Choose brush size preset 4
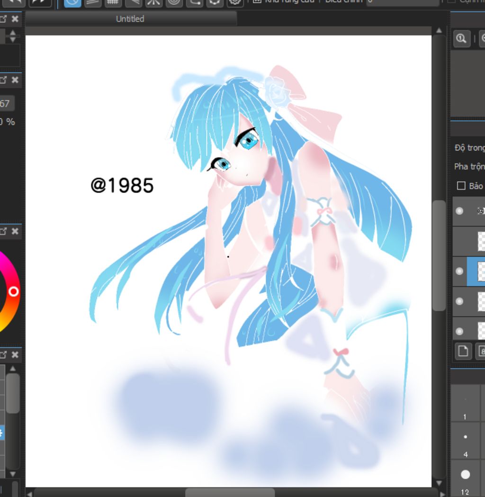Image resolution: width=485 pixels, height=497 pixels. coord(465,441)
